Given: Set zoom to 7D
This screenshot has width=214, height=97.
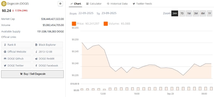Looking at the screenshot, I should pos(182,13).
